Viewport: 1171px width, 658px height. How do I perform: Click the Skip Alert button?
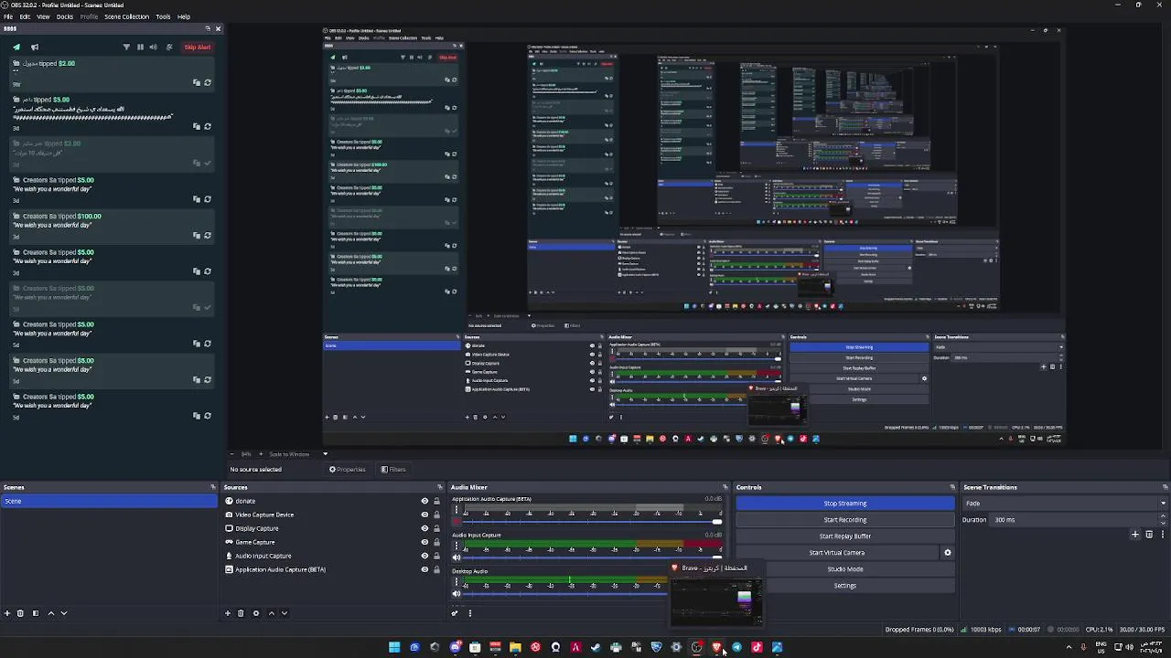pyautogui.click(x=197, y=48)
